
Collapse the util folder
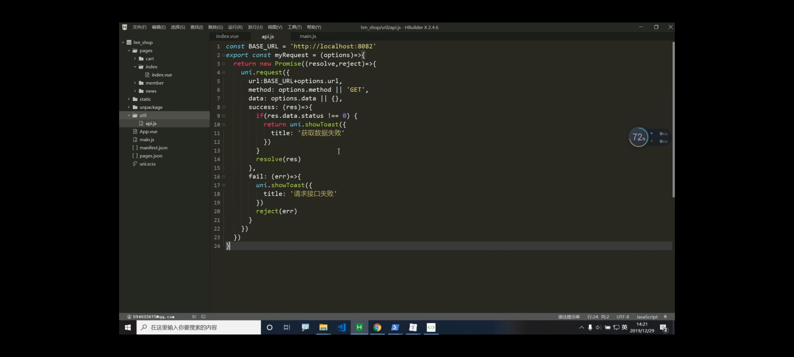(129, 115)
